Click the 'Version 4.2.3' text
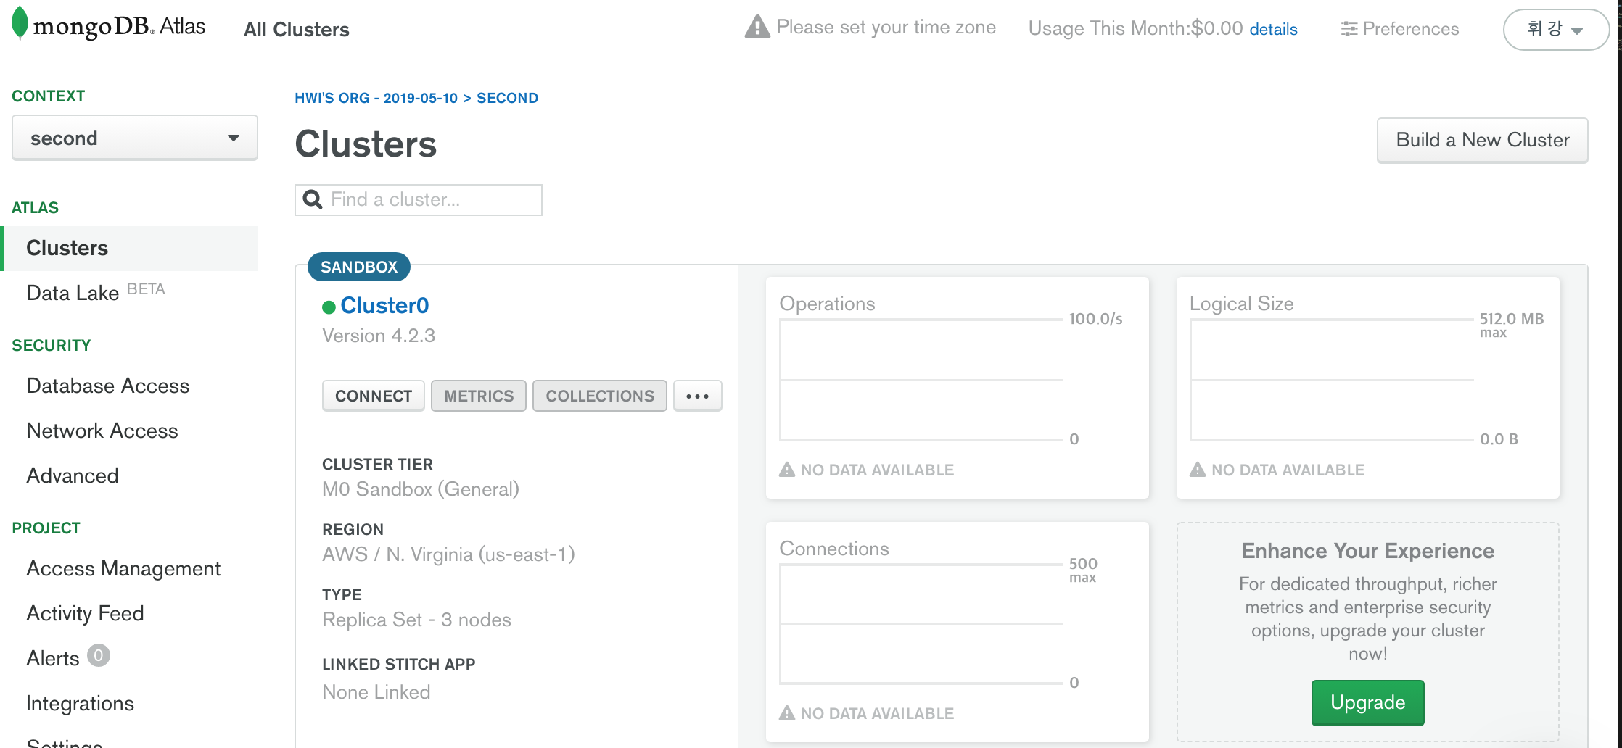This screenshot has height=748, width=1622. click(x=379, y=336)
